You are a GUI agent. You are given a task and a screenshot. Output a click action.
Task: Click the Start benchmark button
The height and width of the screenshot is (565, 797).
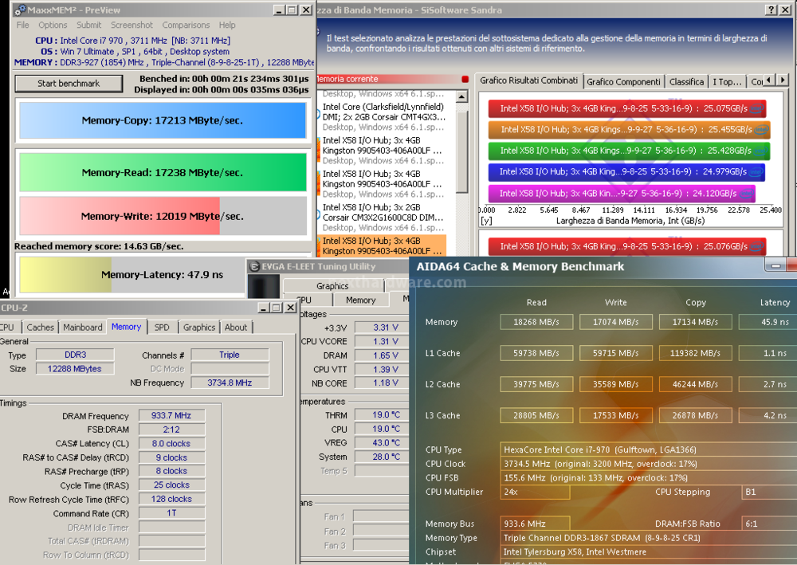(69, 84)
